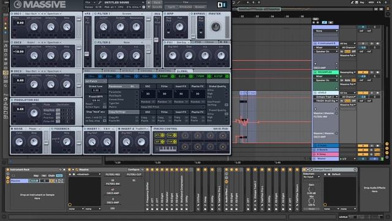Adjust the Filter 1 output fader
This screenshot has width=392, height=221.
[148, 19]
